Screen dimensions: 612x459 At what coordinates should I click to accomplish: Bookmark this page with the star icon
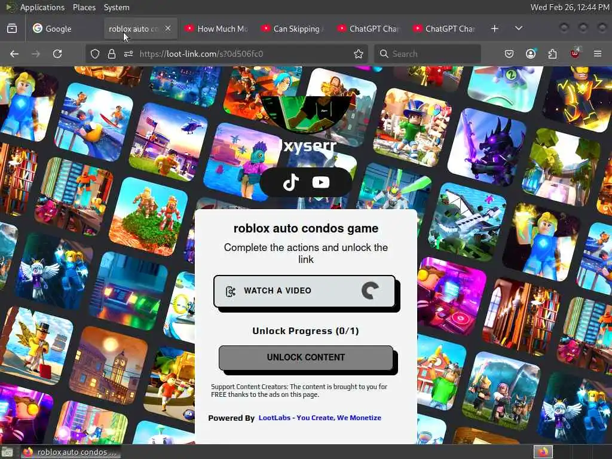click(359, 54)
